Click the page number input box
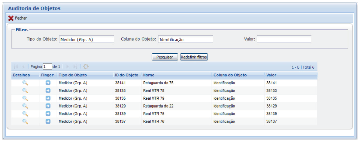The image size is (359, 141). (x=47, y=67)
